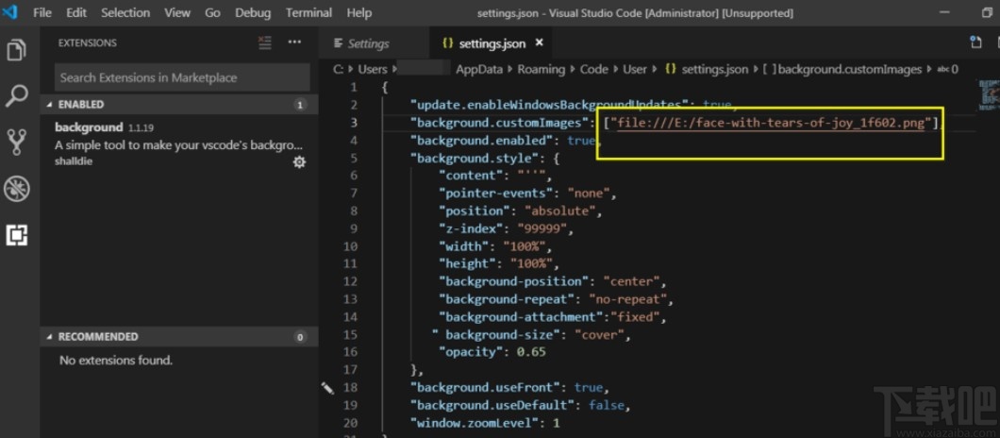
Task: Click AppData in the breadcrumb path
Action: 479,69
